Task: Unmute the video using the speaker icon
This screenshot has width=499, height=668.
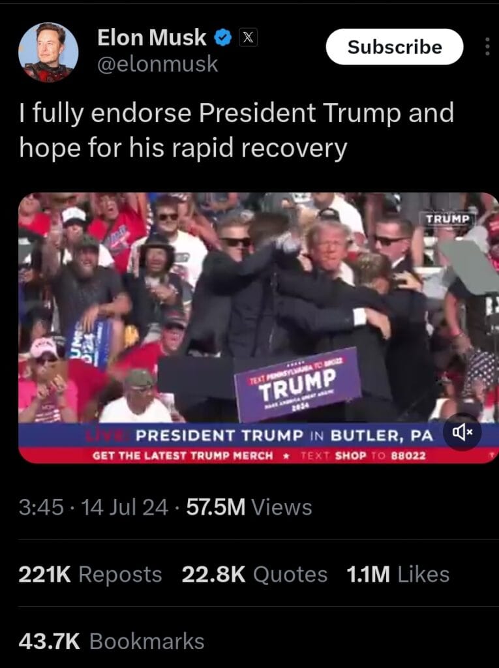Action: pos(462,432)
